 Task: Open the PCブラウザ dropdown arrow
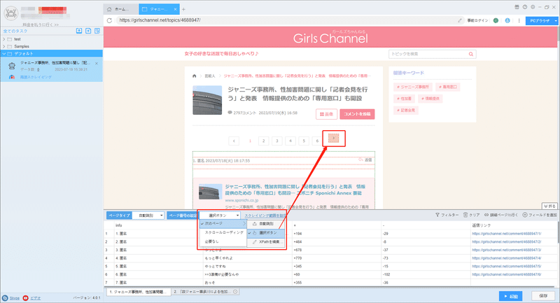(556, 21)
